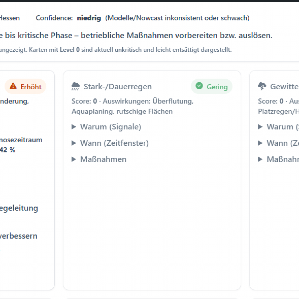Click the green checkmark icon in the Gering badge

click(x=199, y=86)
